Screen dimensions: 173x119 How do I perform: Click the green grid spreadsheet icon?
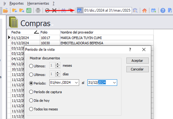coord(29,11)
